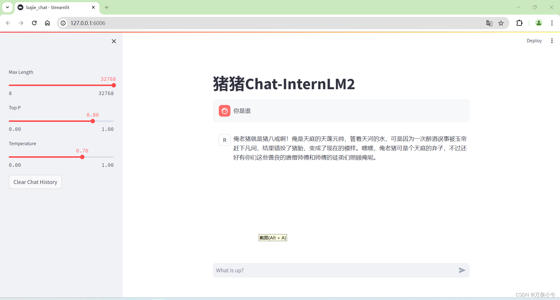Click the pig avatar next to user message
Viewport: 560px width, 300px height.
(x=224, y=111)
